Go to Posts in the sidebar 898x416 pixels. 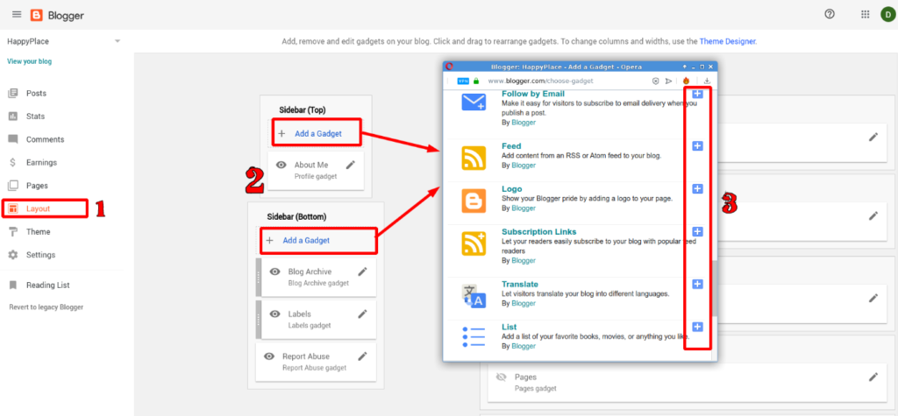click(x=36, y=93)
